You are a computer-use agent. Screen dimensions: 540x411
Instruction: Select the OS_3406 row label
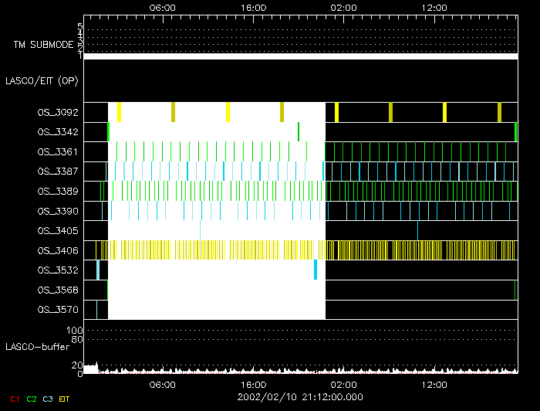[57, 250]
